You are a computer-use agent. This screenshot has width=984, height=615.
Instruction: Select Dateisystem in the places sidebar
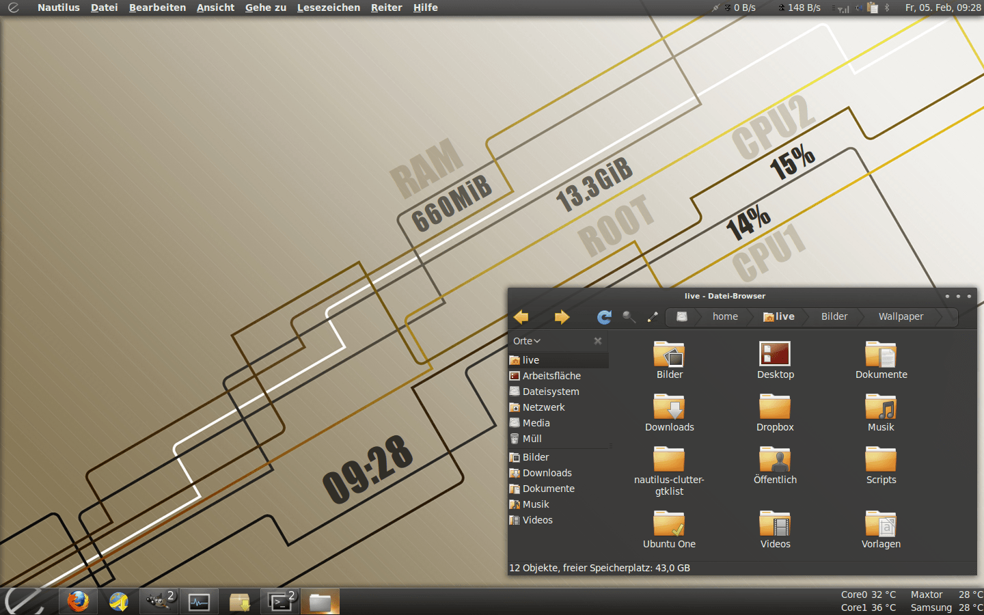pos(551,392)
